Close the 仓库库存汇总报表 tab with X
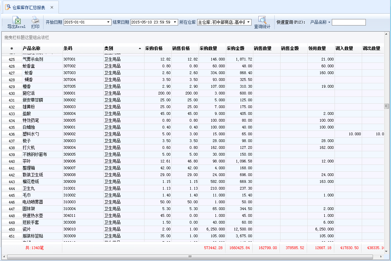The width and height of the screenshot is (391, 261). [52, 7]
